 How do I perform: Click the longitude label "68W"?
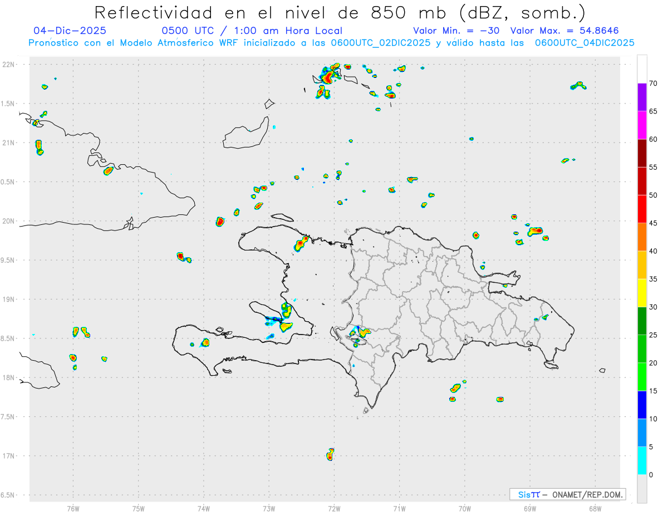point(595,508)
